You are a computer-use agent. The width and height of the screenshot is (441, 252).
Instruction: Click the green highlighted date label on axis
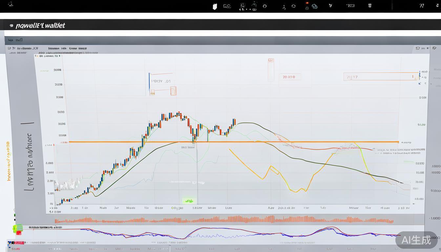point(188,200)
